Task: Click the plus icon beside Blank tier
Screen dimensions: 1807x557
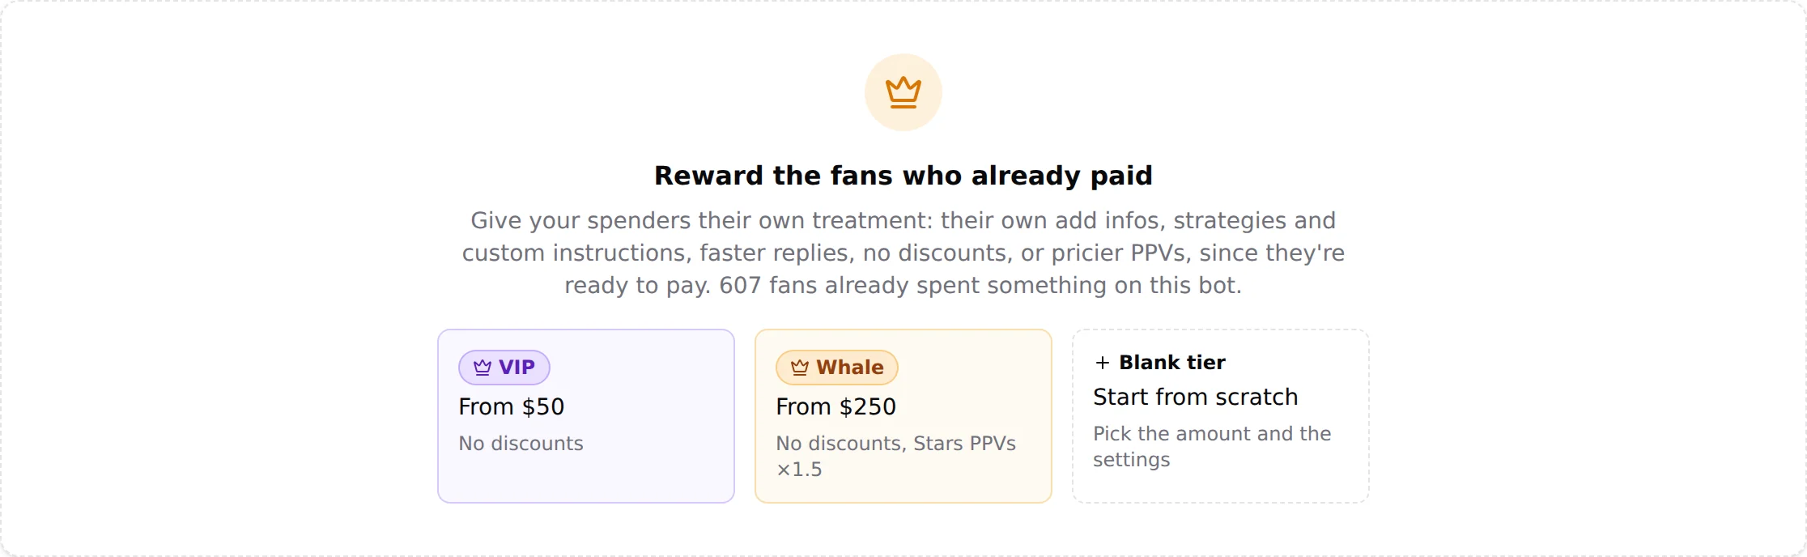Action: [x=1102, y=363]
